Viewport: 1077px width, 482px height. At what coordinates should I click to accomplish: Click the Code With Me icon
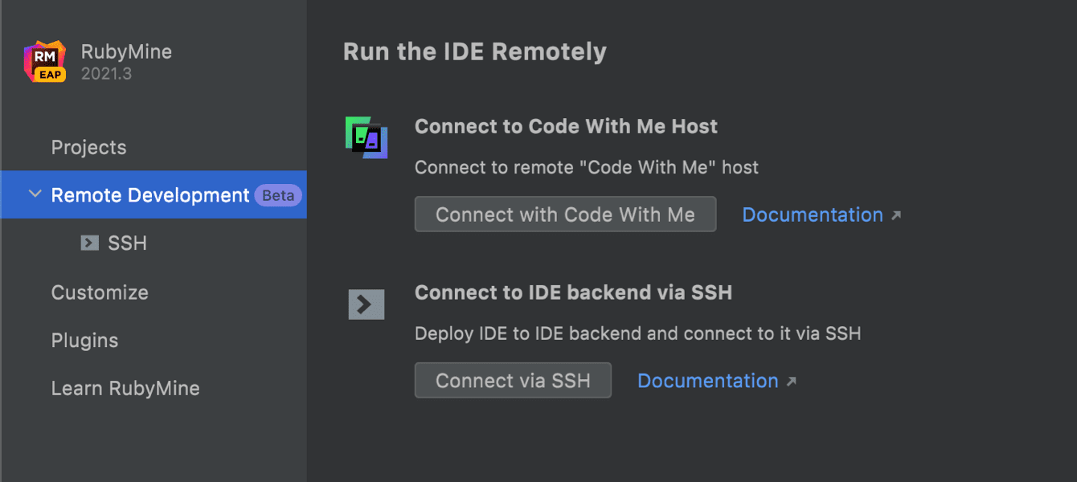click(367, 137)
